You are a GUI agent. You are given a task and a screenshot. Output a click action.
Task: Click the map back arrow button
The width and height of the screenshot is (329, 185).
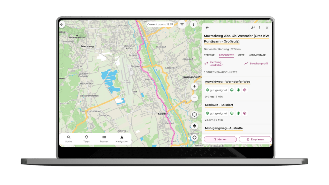pos(62,24)
